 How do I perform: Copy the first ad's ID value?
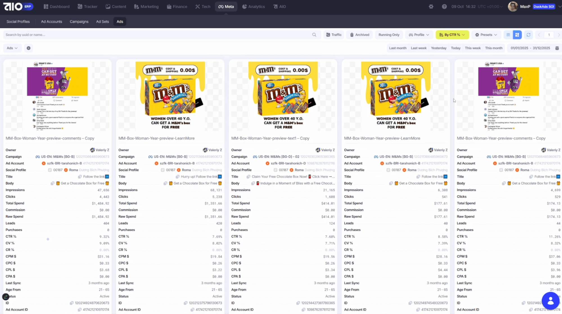[72, 303]
